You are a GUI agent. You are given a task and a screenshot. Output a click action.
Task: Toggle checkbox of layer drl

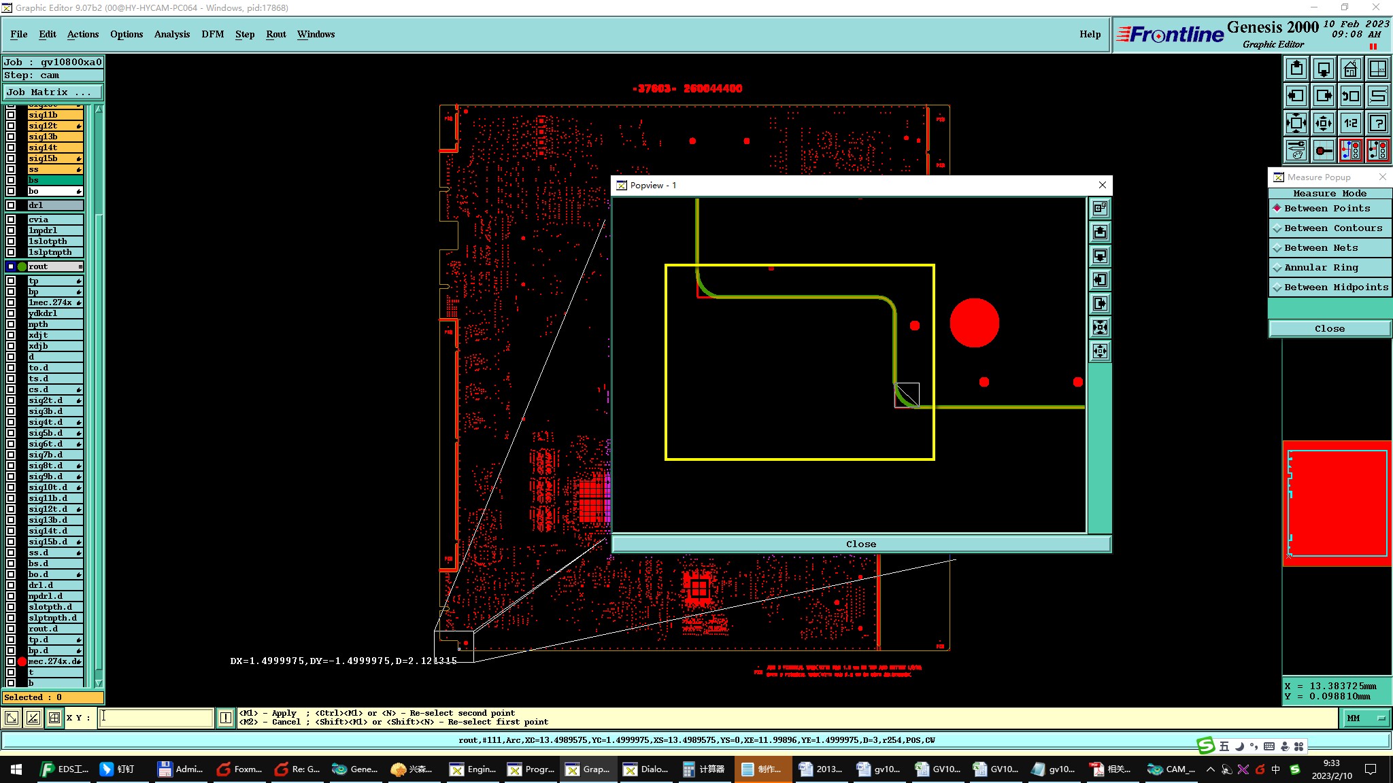[11, 205]
